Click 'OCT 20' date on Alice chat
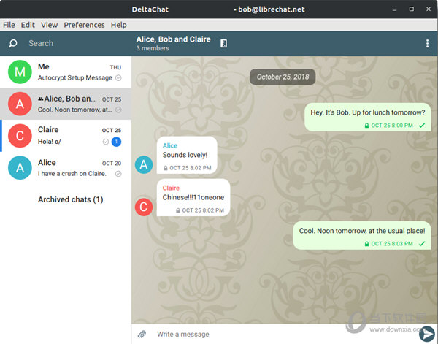This screenshot has width=438, height=344. 112,163
